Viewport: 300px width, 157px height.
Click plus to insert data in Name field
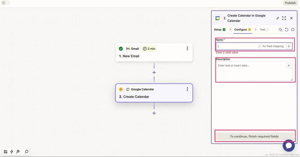pos(289,46)
